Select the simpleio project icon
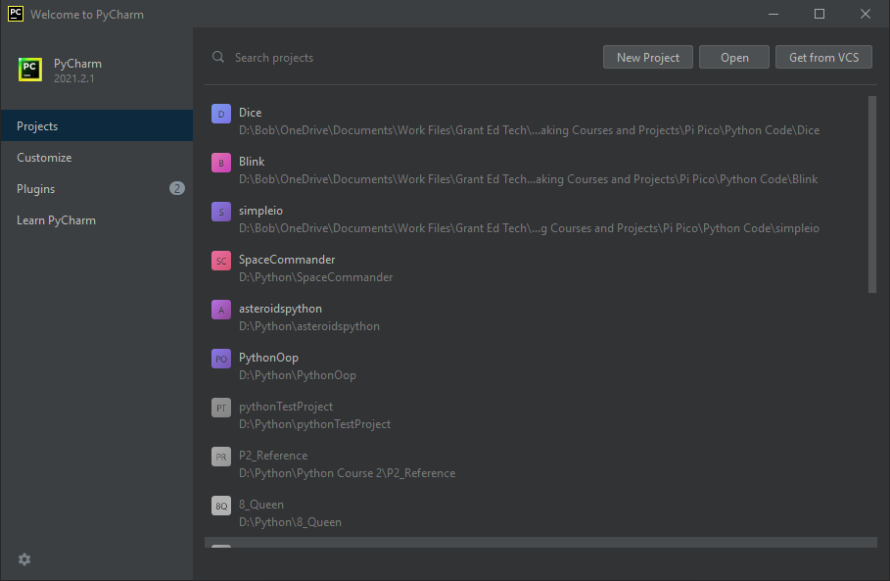890x581 pixels. tap(220, 212)
